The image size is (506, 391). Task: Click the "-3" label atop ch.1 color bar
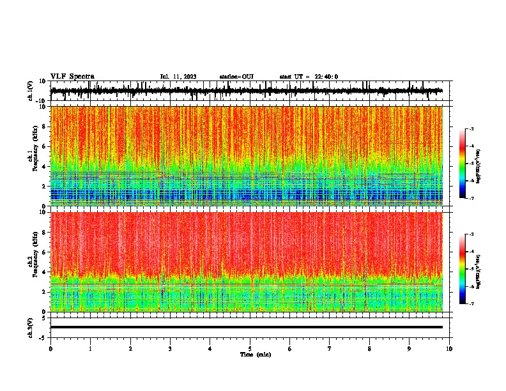[x=471, y=128]
